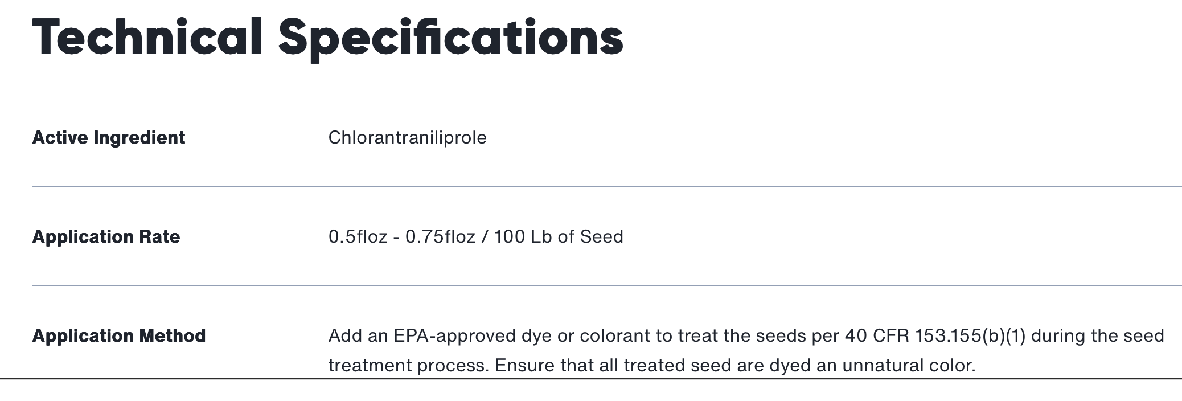
Task: Click divider line below Active Ingredient row
Action: (606, 186)
